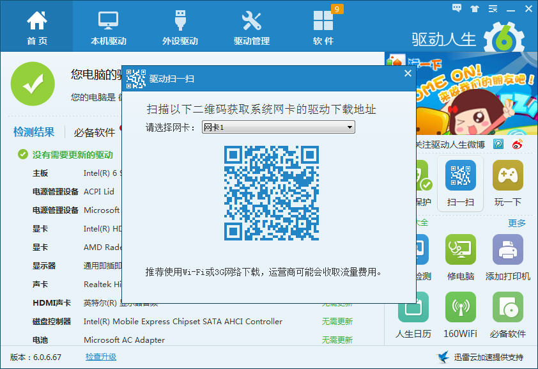Click the 关注驱动人生微博 text
This screenshot has width=538, height=369.
tap(450, 145)
